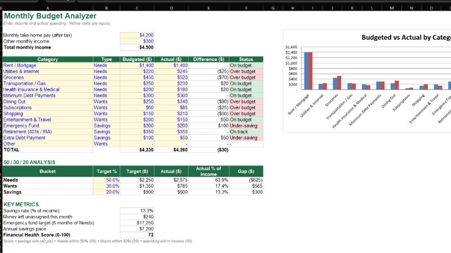This screenshot has height=253, width=451.
Task: Select the Emergency Fund category cell
Action: tap(48, 125)
